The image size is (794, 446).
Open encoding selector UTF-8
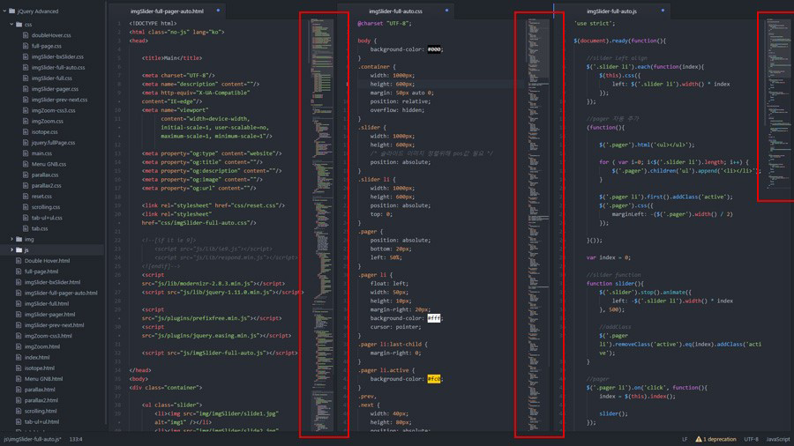coord(751,439)
